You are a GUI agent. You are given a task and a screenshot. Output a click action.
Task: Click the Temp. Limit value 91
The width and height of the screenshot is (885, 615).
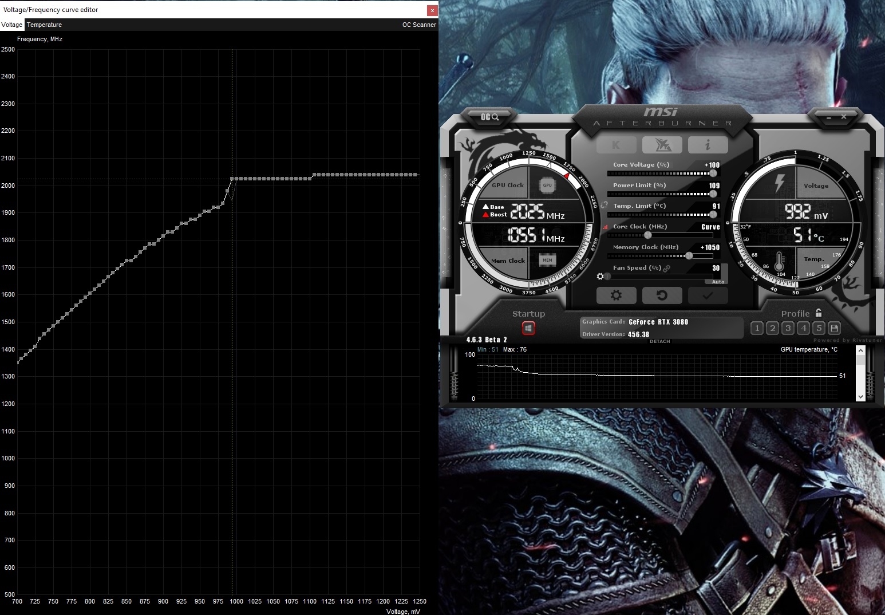tap(716, 206)
